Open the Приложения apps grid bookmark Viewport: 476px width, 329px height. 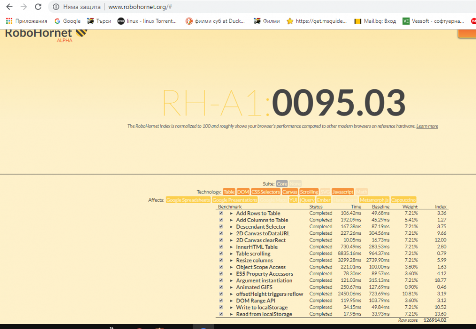26,21
